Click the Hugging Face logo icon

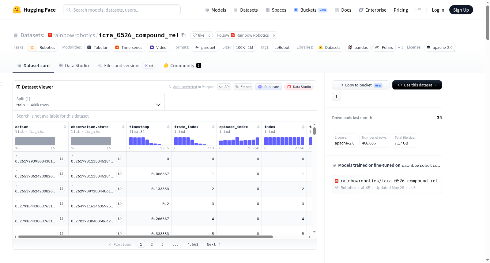(x=17, y=10)
